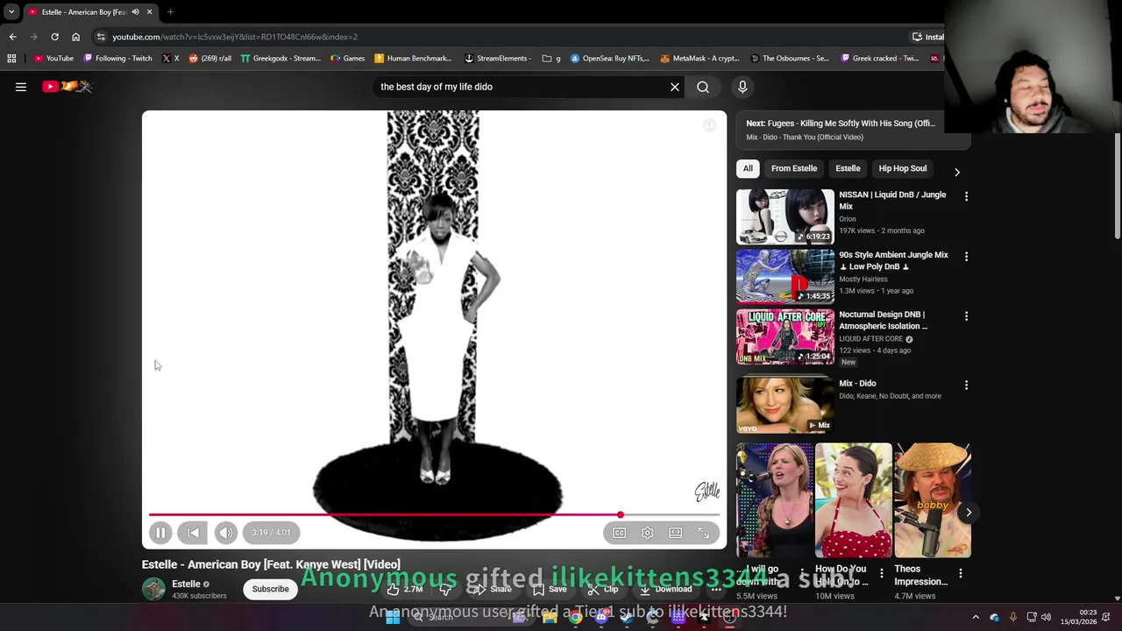Close the Estelle - American Boy tab
This screenshot has height=631, width=1122.
(x=149, y=11)
